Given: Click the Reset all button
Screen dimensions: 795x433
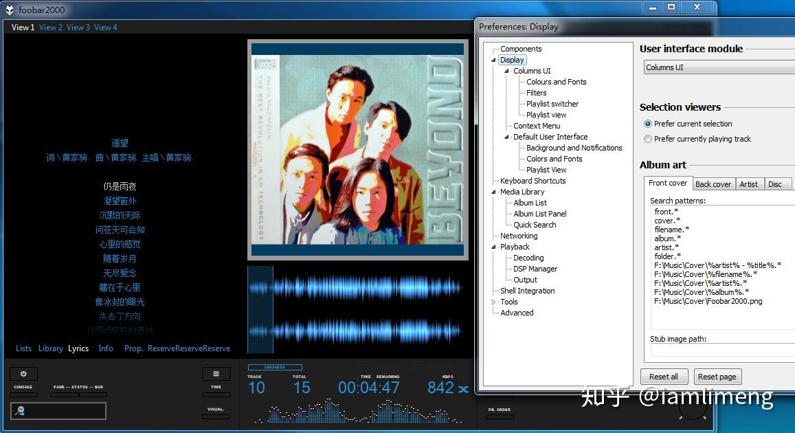Looking at the screenshot, I should tap(664, 376).
